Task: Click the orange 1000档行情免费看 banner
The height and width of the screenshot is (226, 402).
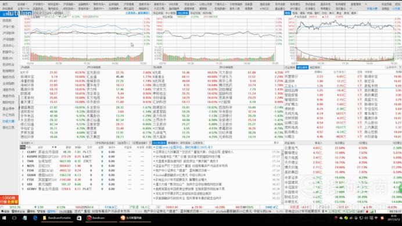Action: [x=9, y=200]
